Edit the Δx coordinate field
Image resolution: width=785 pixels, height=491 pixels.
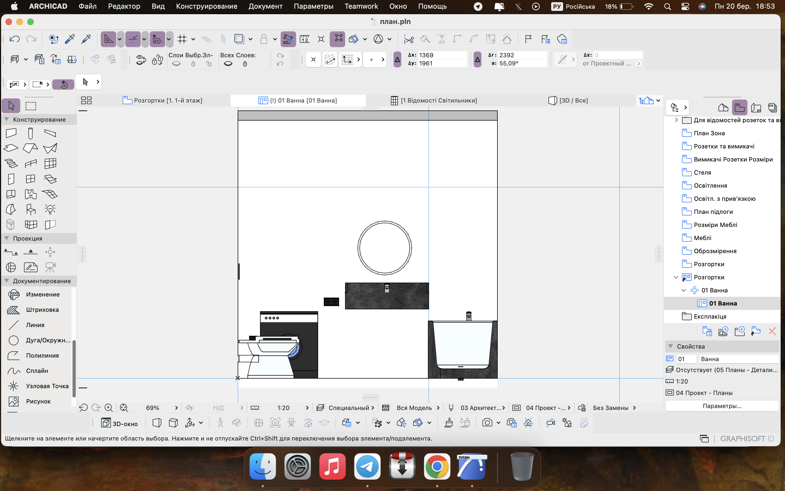(442, 55)
